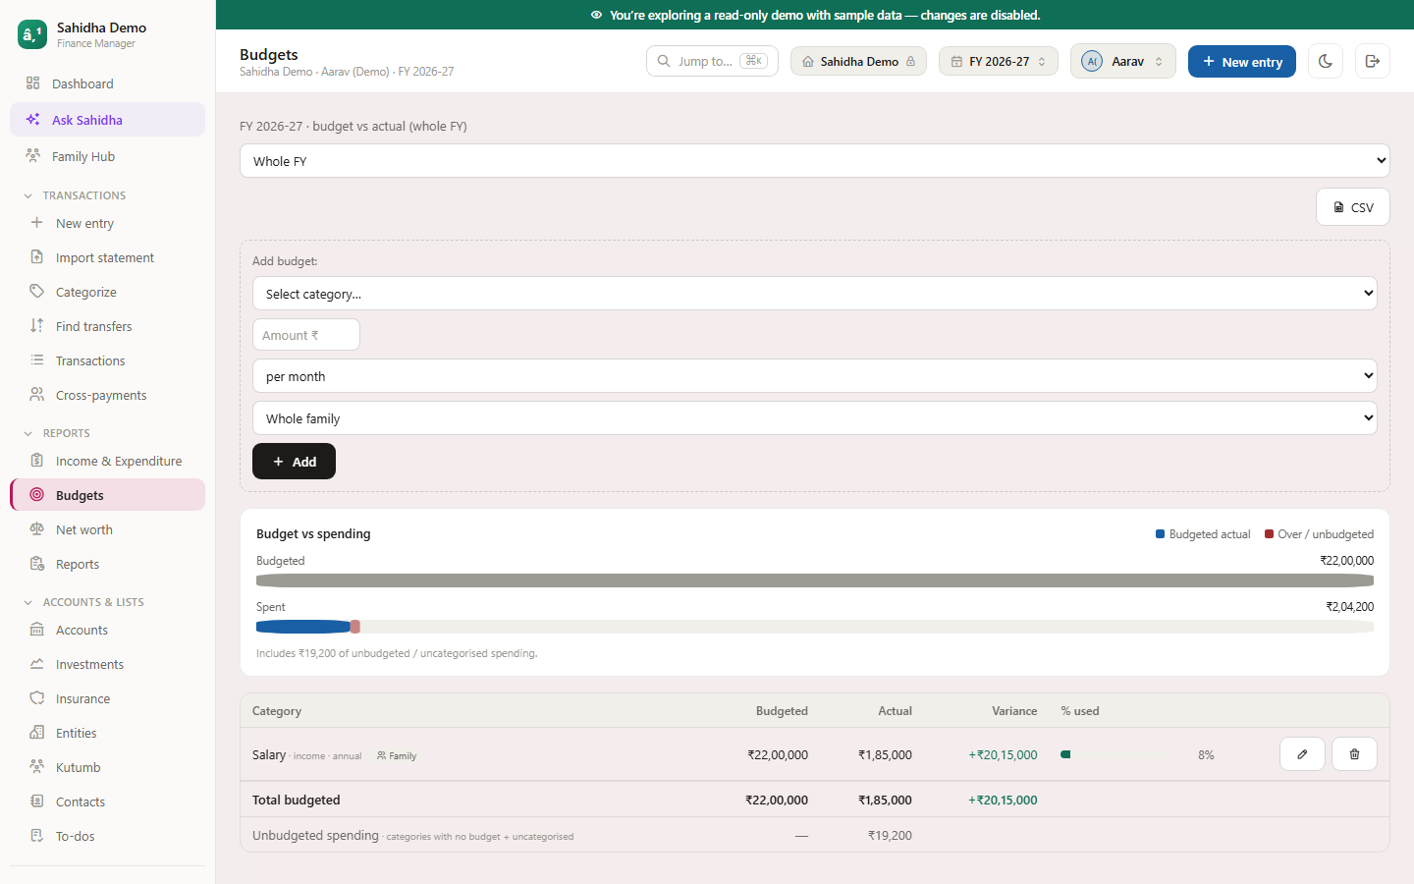Viewport: 1414px width, 884px height.
Task: Click the blue Spent progress bar
Action: [303, 627]
